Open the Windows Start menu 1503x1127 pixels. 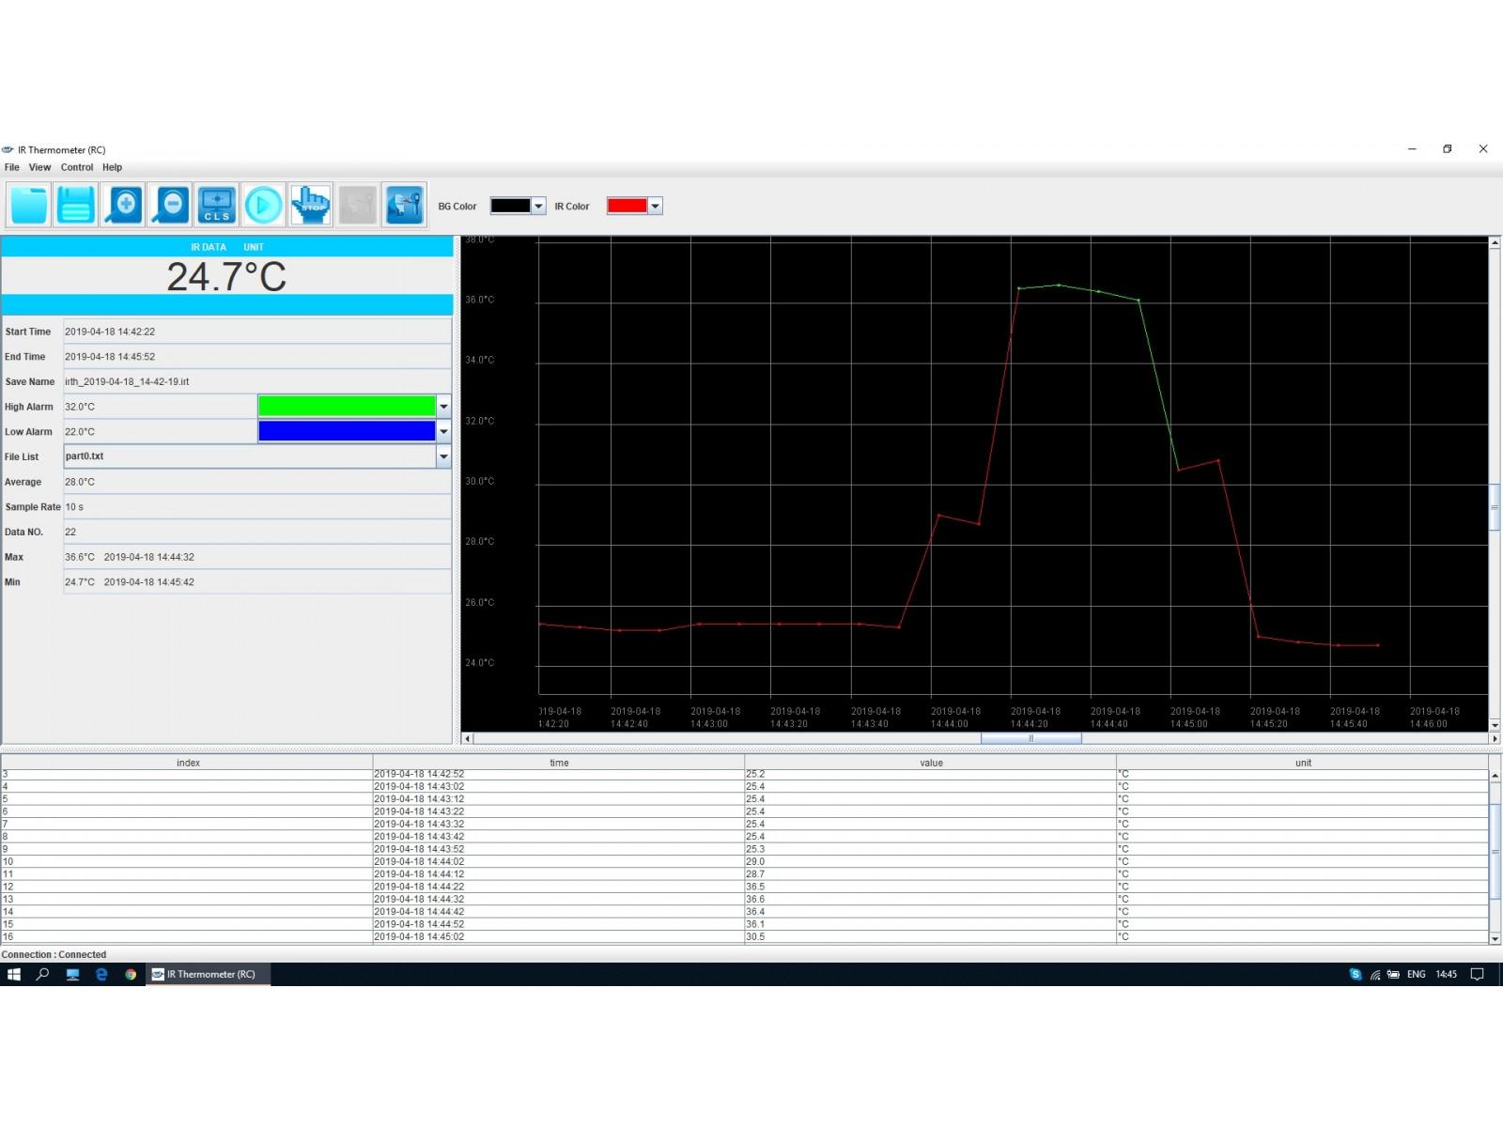14,974
